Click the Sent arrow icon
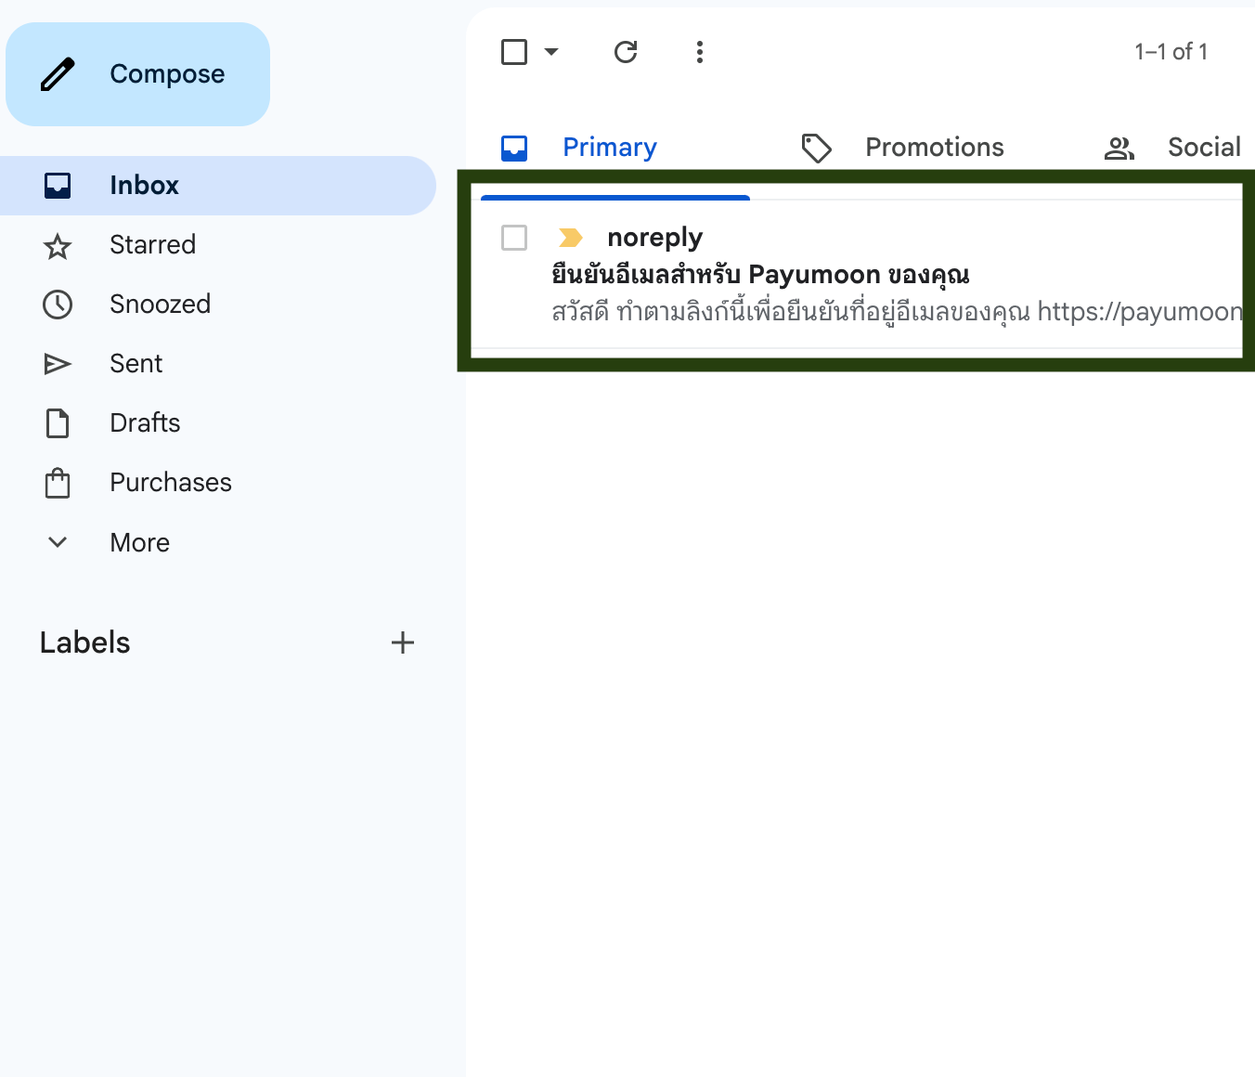 tap(58, 364)
